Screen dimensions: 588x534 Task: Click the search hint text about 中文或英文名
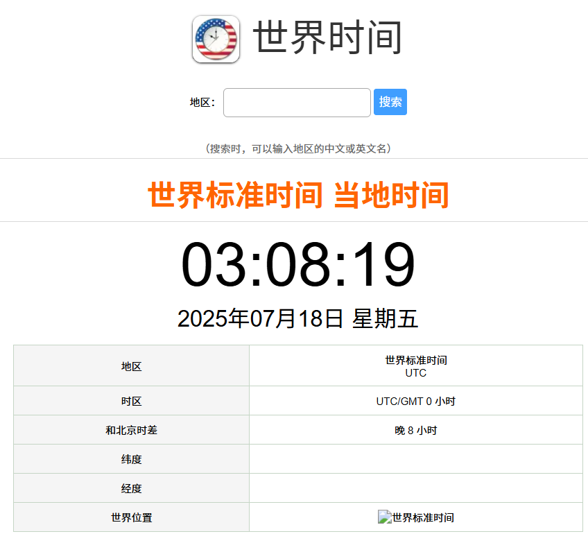point(298,149)
